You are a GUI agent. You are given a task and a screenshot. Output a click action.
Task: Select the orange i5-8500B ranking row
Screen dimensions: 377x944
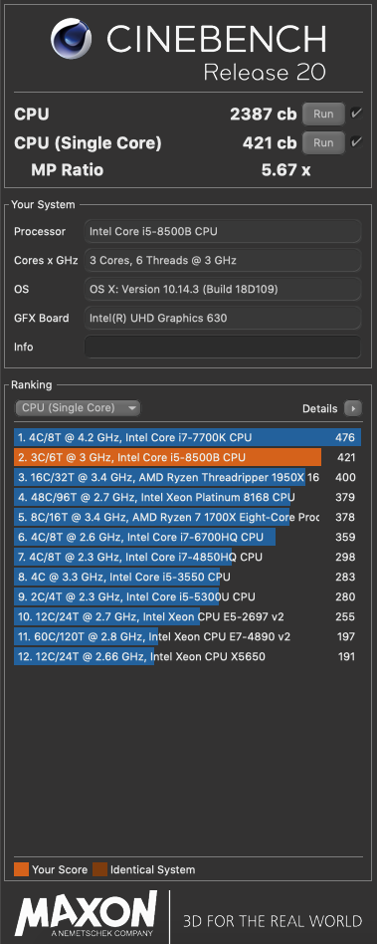pyautogui.click(x=188, y=457)
